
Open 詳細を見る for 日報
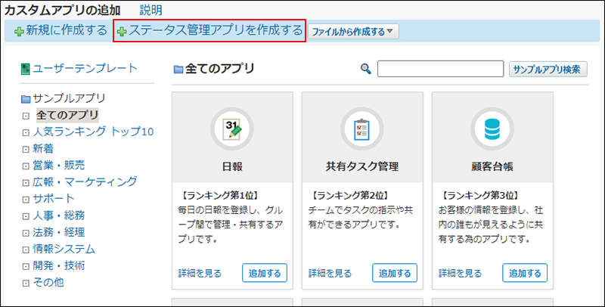point(200,274)
